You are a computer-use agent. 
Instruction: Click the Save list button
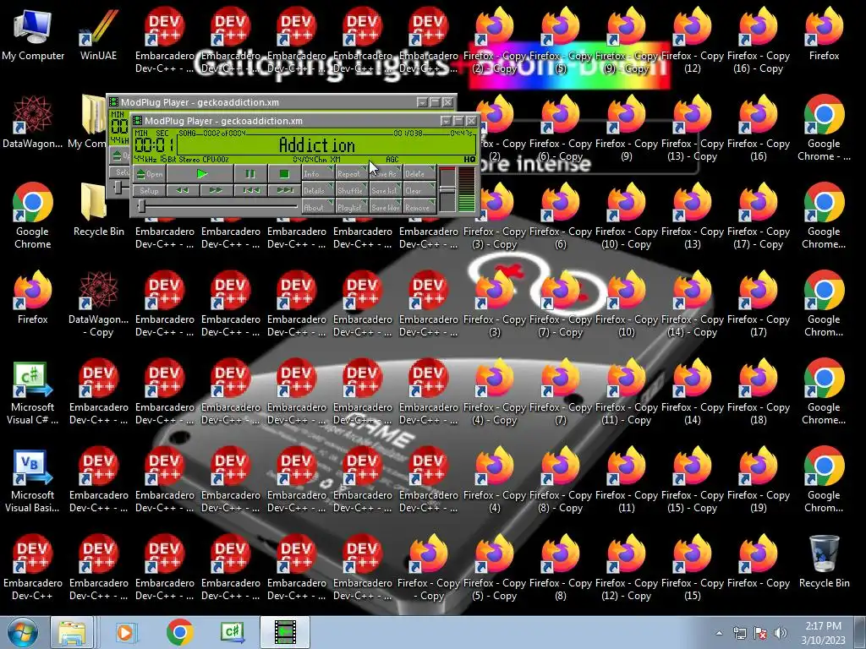(x=386, y=190)
